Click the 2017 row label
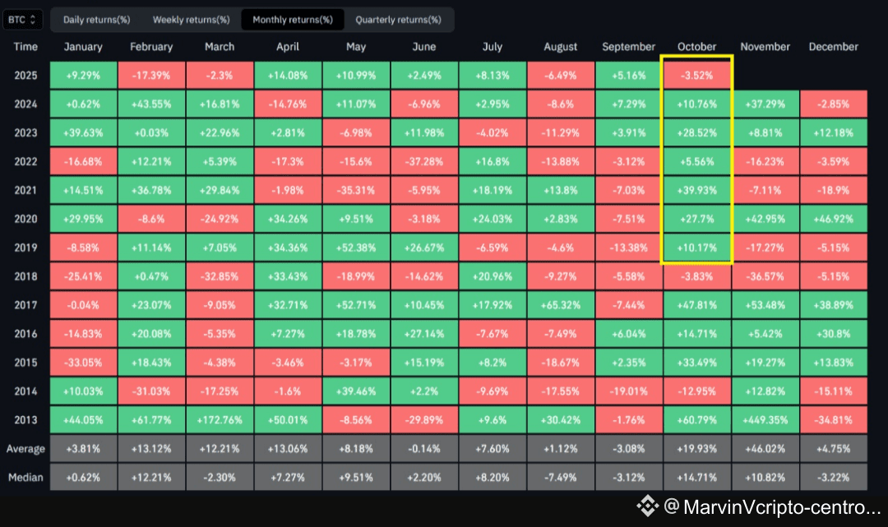 pos(25,305)
